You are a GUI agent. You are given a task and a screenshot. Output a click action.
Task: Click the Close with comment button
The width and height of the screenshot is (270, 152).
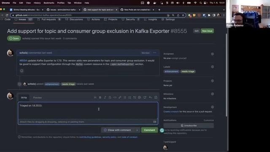click(x=118, y=130)
